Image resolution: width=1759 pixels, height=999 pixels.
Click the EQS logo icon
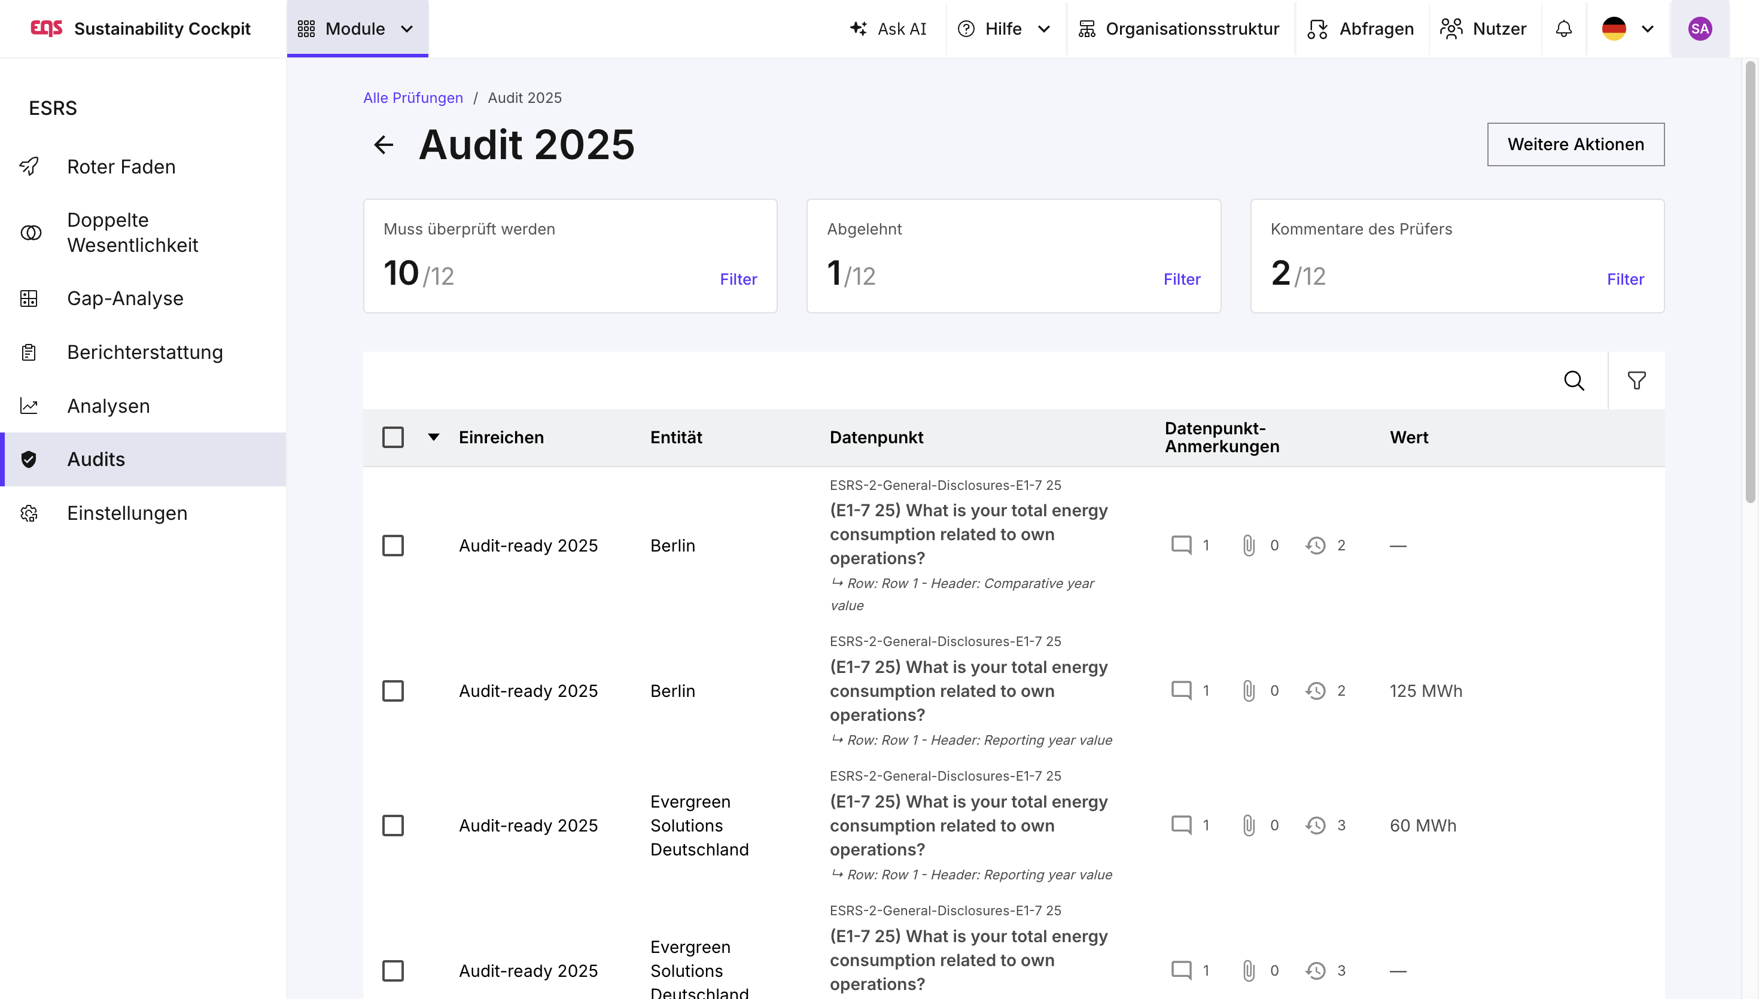pos(47,28)
